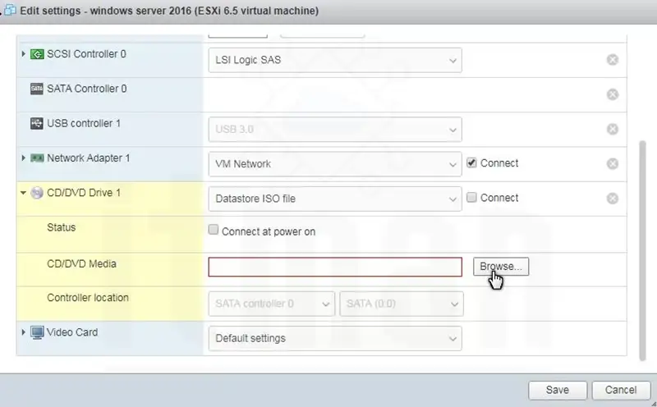This screenshot has height=407, width=657.
Task: Expand the Video Card row
Action: (24, 332)
